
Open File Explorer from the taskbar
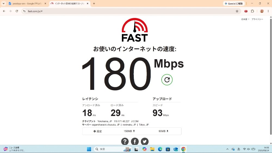point(152,149)
